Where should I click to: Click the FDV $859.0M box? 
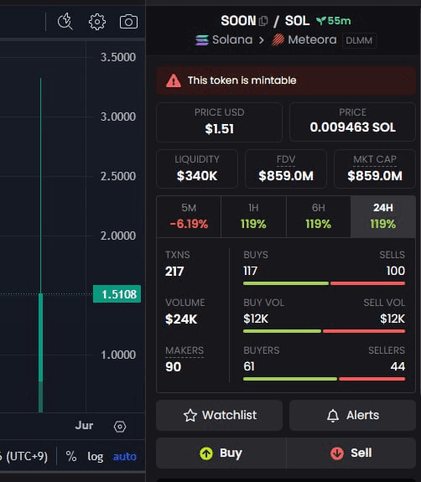[x=286, y=168]
